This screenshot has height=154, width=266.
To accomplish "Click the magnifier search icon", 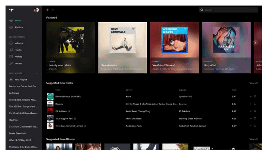I will point(202,10).
